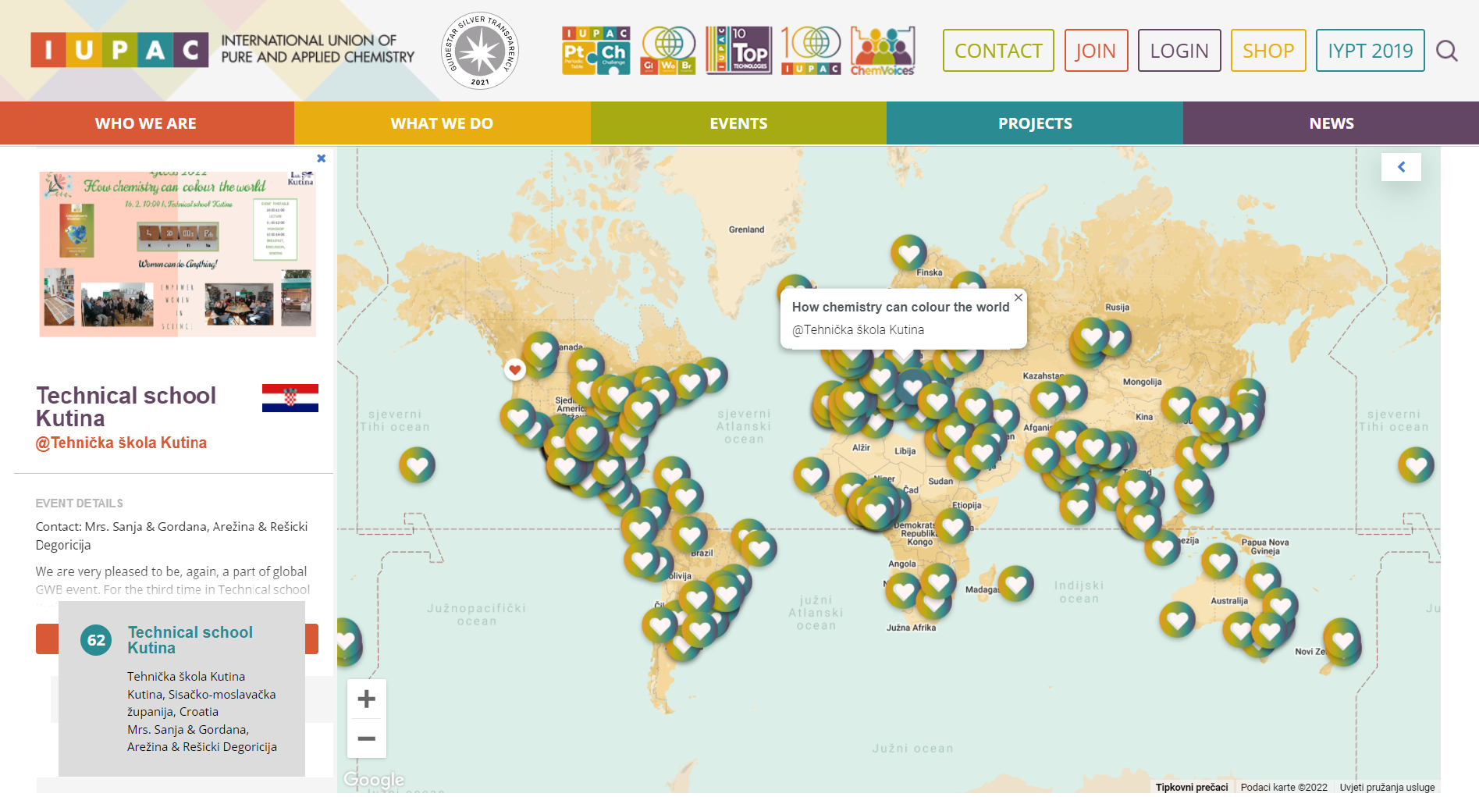Click the @Tehnička škola Kutina link in side panel
Viewport: 1479px width, 797px height.
tap(121, 443)
